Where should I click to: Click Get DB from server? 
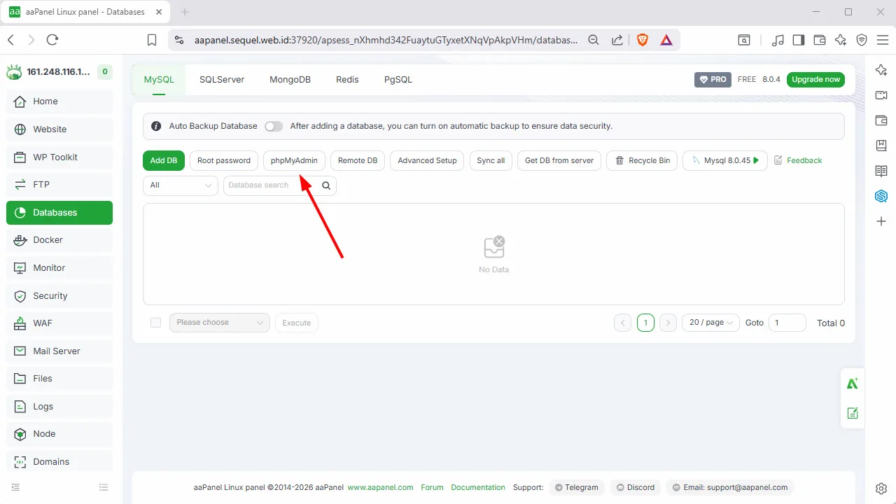tap(559, 160)
